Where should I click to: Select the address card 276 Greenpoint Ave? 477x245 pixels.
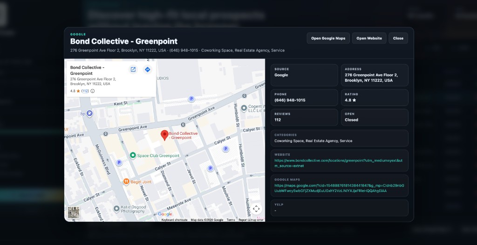(375, 75)
